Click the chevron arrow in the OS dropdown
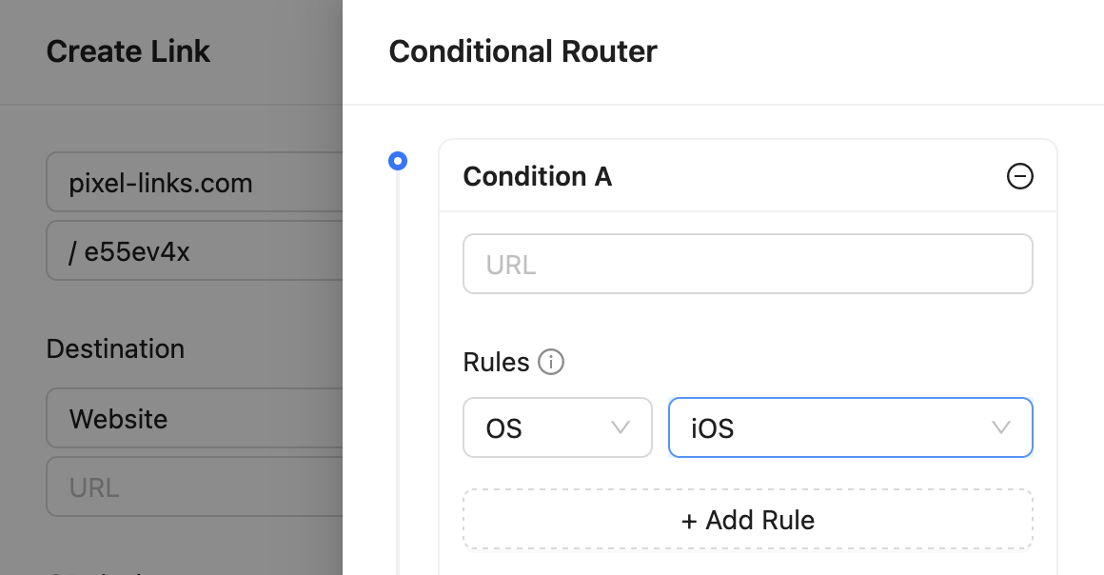Image resolution: width=1104 pixels, height=575 pixels. tap(620, 427)
